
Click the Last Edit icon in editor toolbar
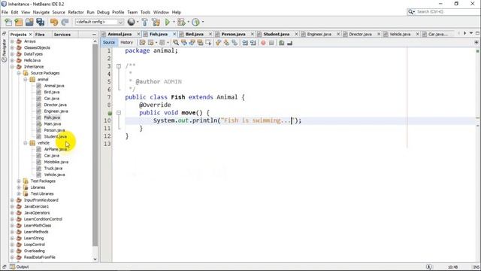[x=142, y=43]
